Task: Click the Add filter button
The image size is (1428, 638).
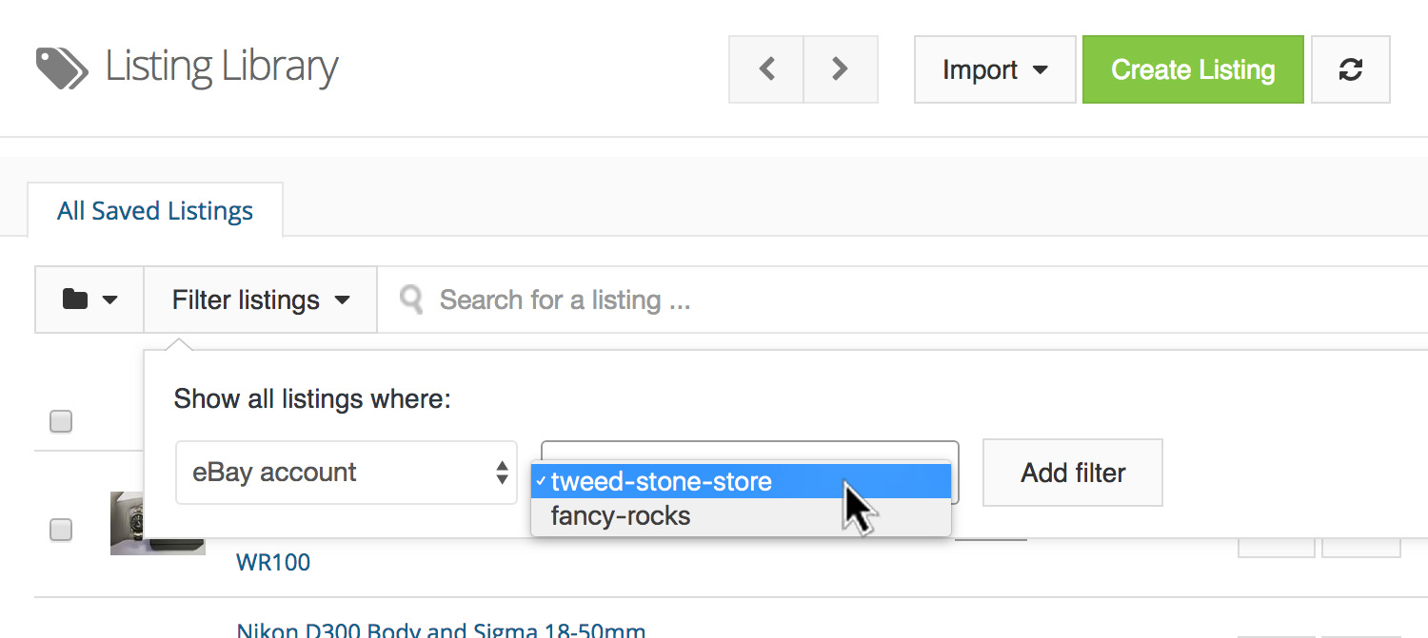Action: [1073, 473]
